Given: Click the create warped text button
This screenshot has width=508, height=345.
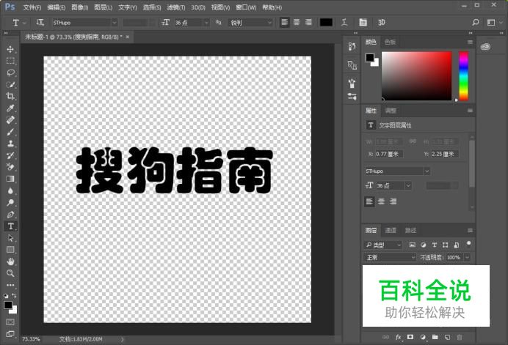Looking at the screenshot, I should tap(344, 22).
